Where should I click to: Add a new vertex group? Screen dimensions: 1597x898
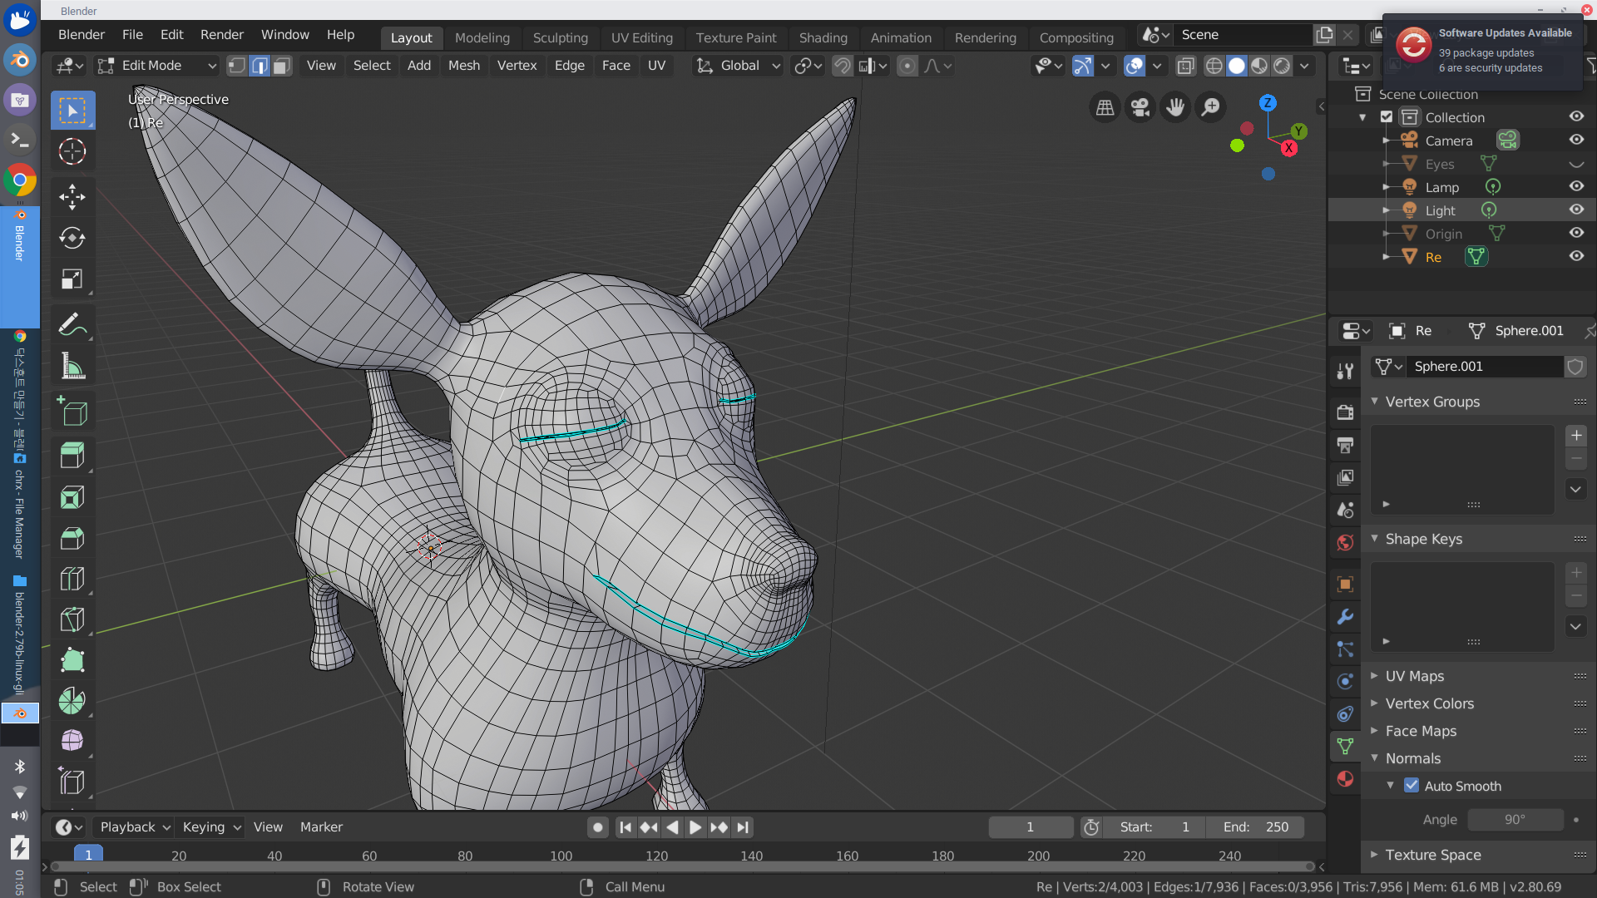click(x=1576, y=436)
